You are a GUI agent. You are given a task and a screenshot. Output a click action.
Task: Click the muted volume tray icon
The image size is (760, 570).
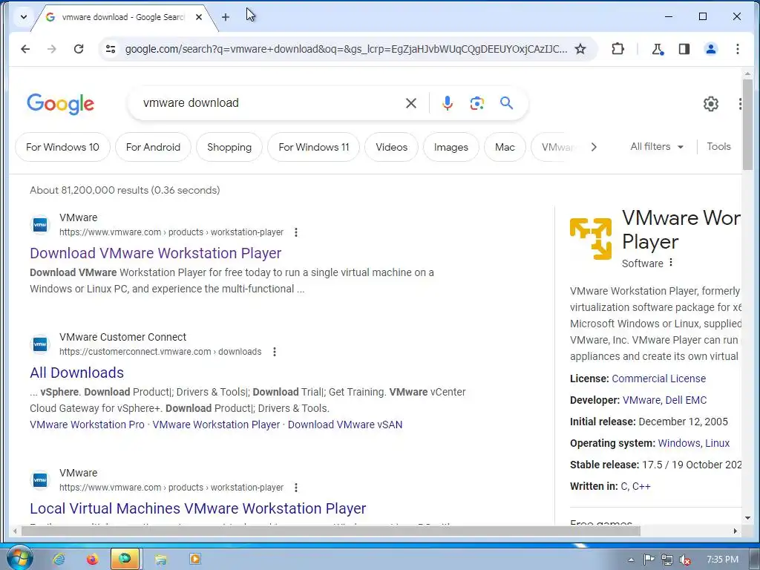pos(685,560)
